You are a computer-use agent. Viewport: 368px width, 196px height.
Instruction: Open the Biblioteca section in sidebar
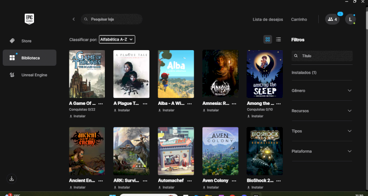coord(29,58)
